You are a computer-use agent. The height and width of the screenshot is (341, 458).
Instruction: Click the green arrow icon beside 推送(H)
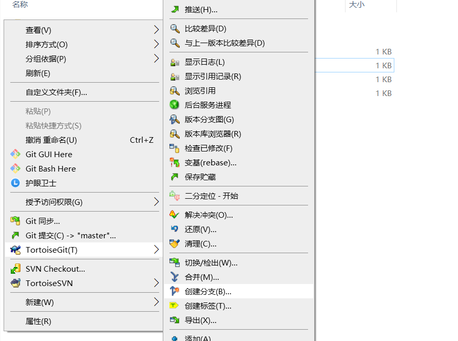pyautogui.click(x=175, y=10)
